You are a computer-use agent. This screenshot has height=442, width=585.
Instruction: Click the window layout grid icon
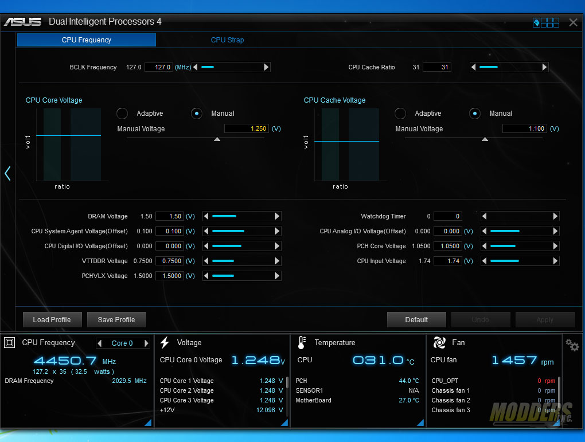point(546,23)
